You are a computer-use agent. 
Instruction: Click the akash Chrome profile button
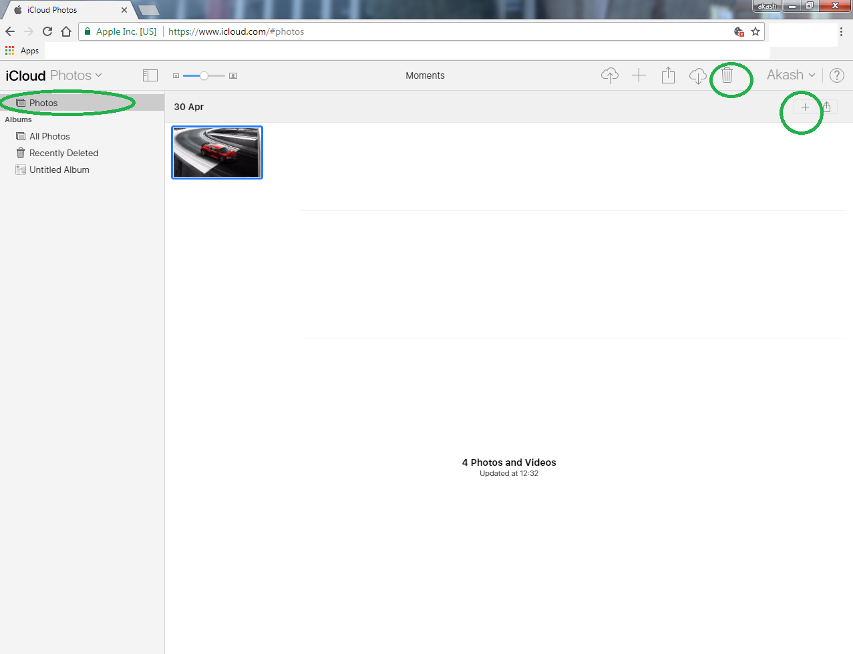(x=767, y=6)
